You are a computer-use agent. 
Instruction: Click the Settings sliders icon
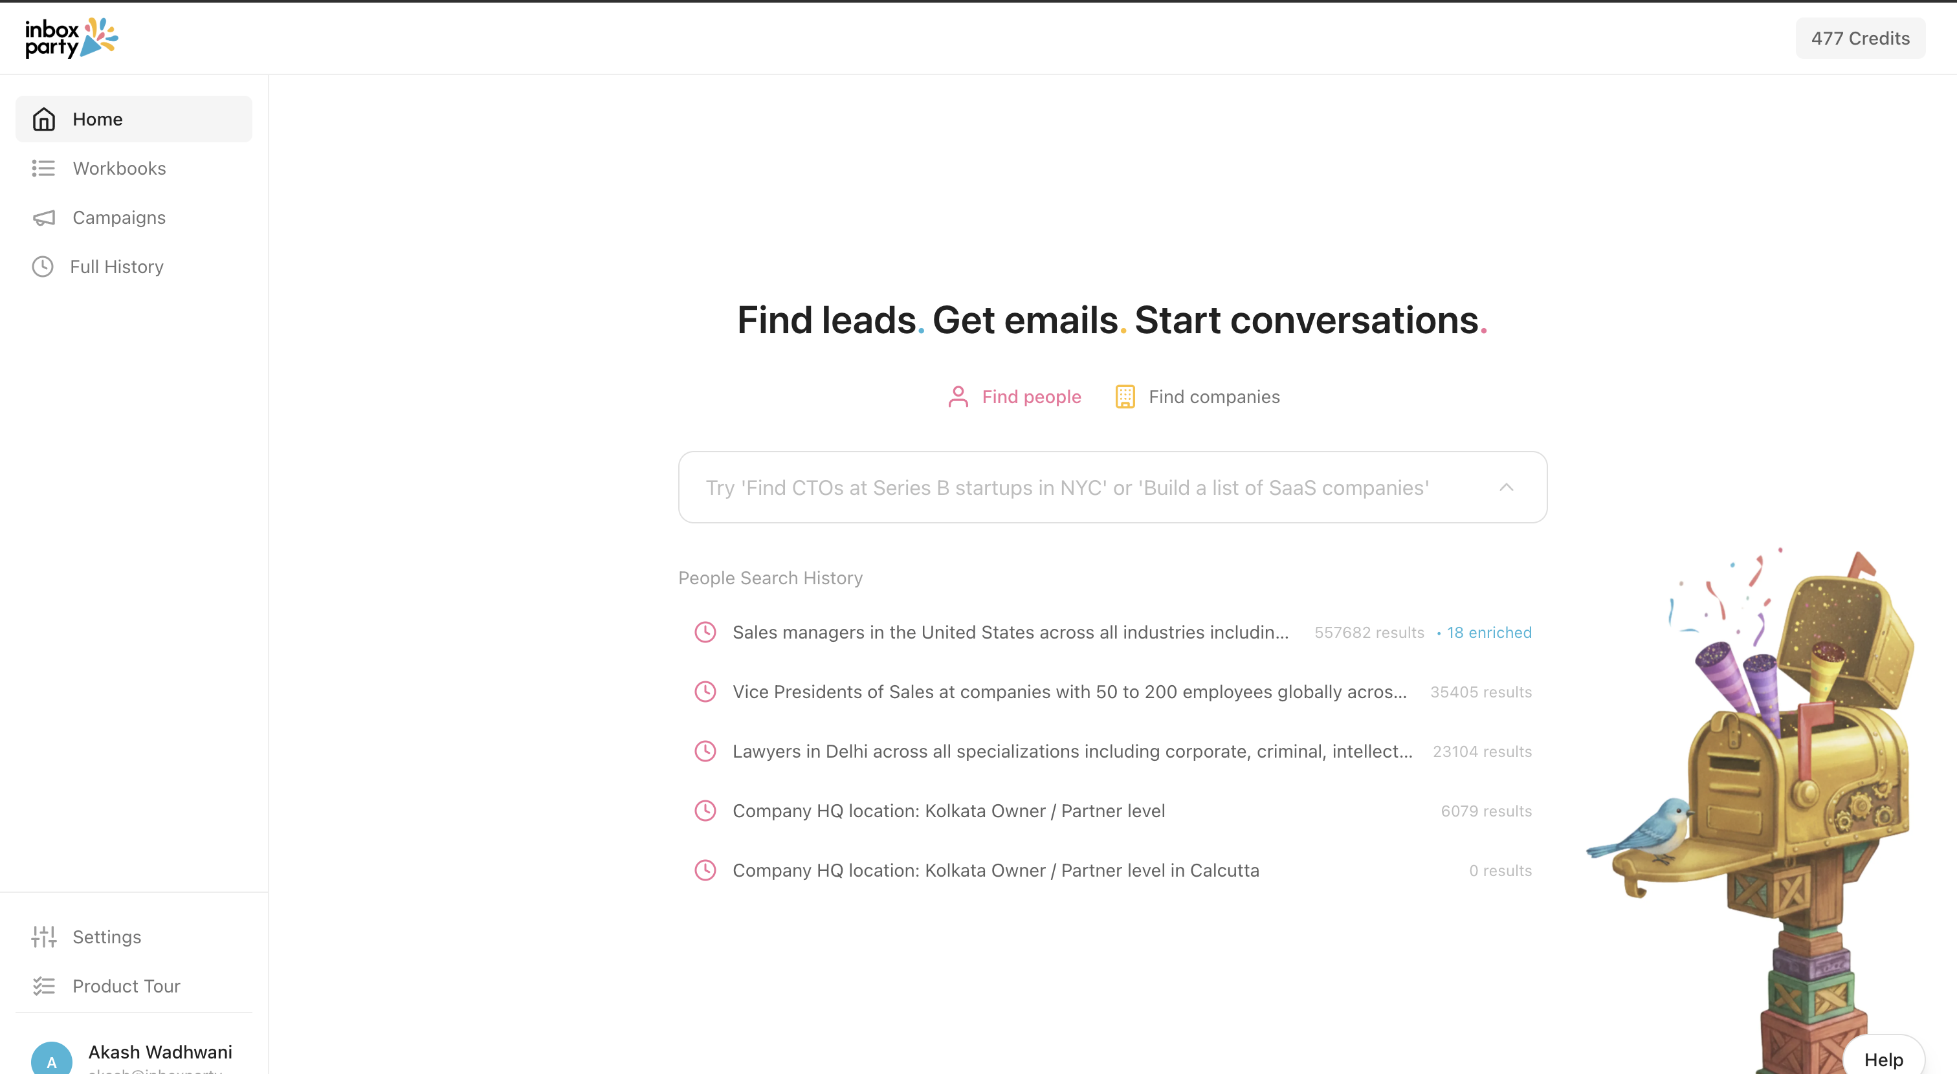pos(44,937)
